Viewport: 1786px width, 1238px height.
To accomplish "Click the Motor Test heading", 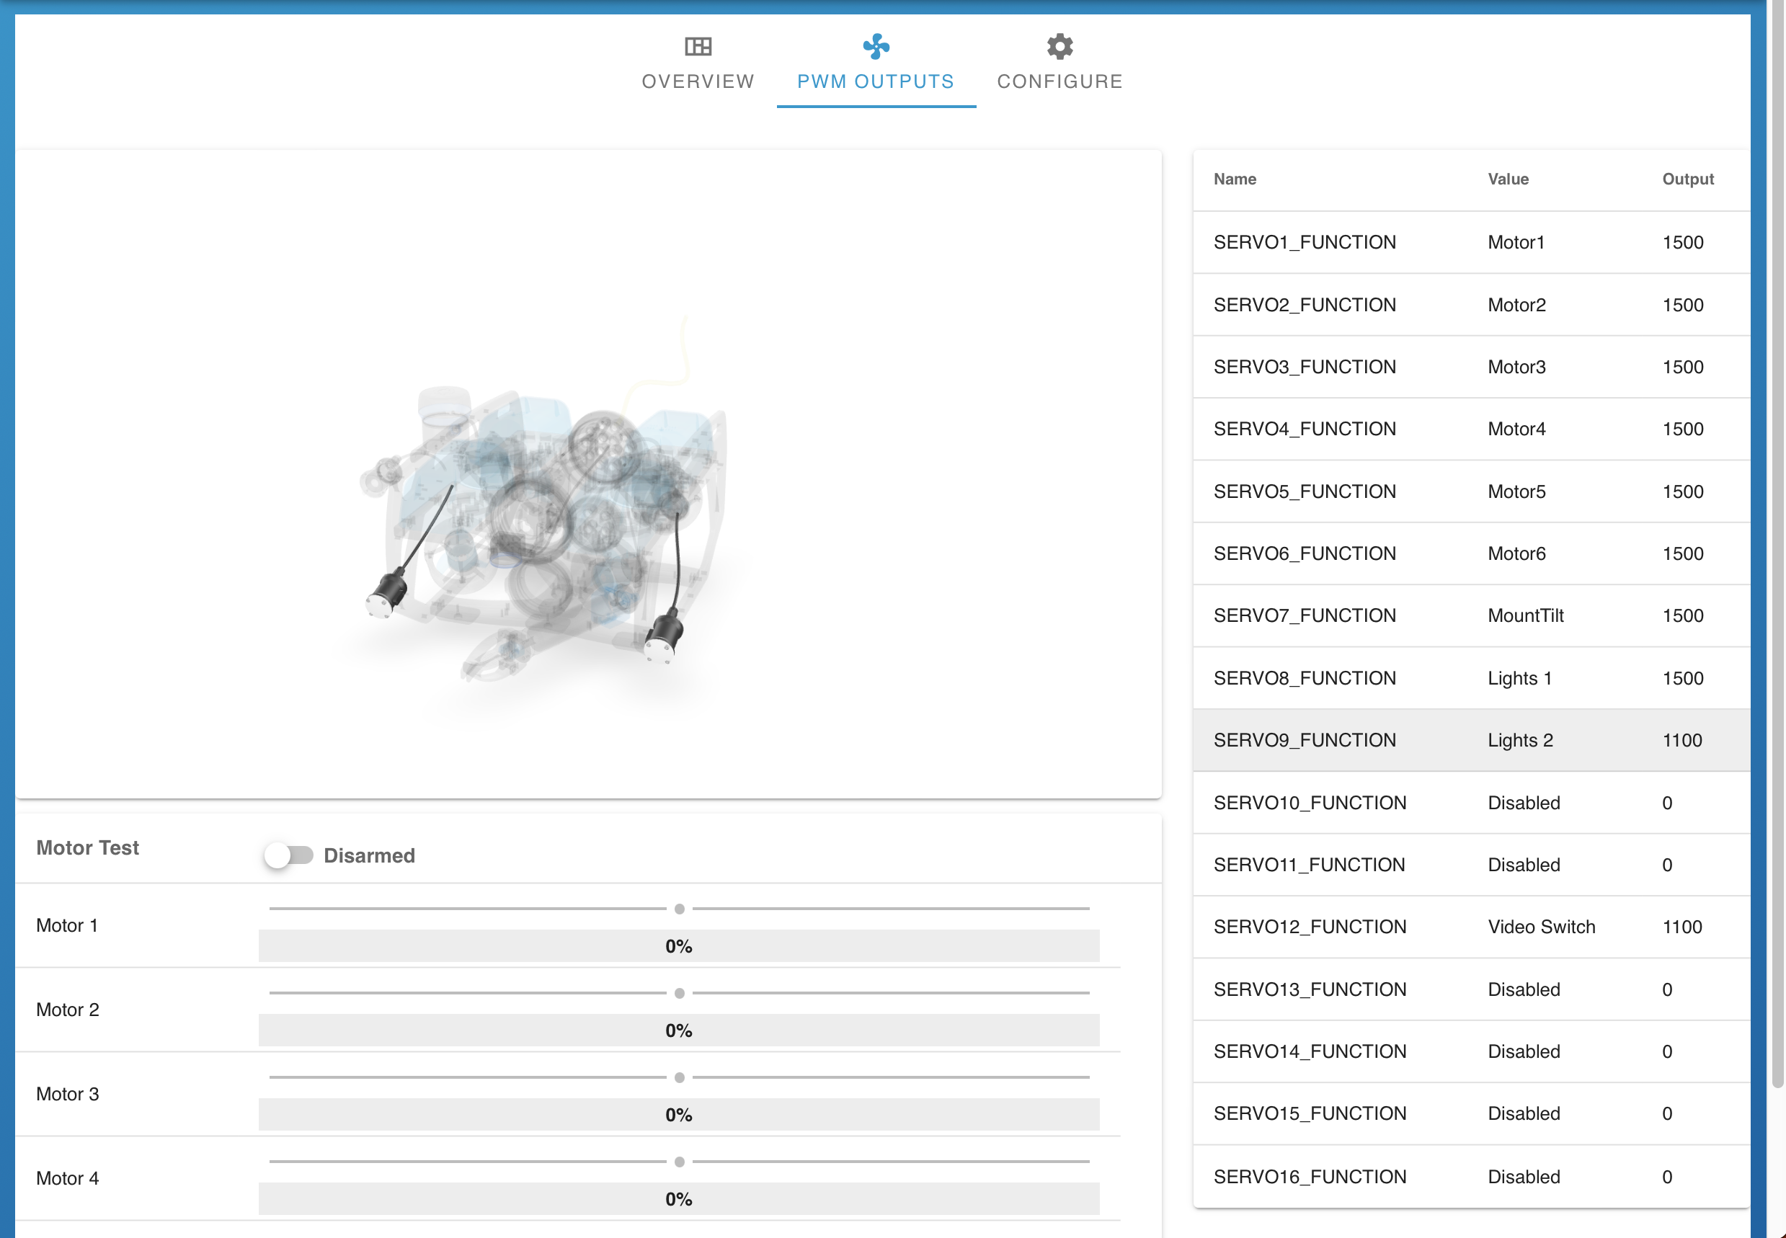I will point(88,847).
